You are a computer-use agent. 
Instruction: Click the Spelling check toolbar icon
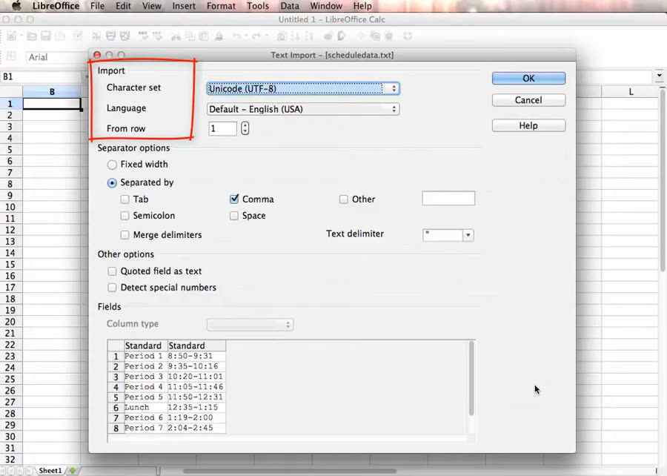143,36
